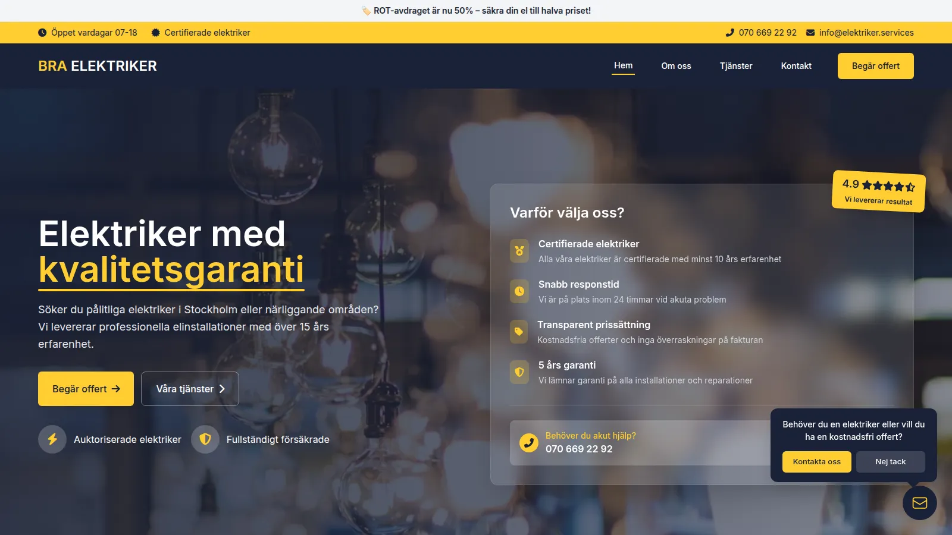Open the Hem navigation item
Image resolution: width=952 pixels, height=535 pixels.
point(623,65)
